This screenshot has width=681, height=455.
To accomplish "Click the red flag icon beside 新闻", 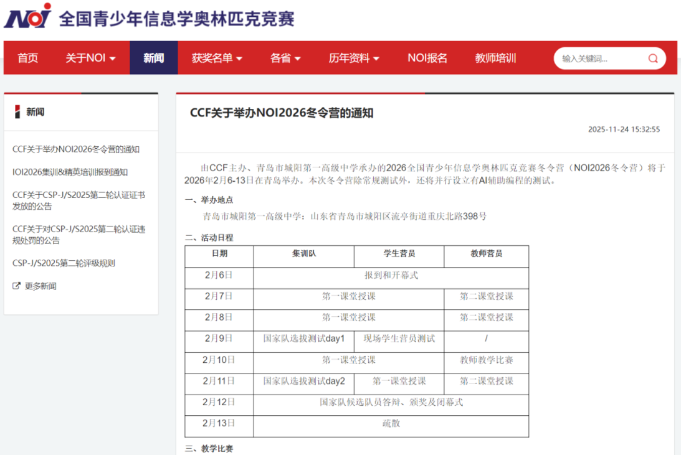I will click(x=17, y=112).
